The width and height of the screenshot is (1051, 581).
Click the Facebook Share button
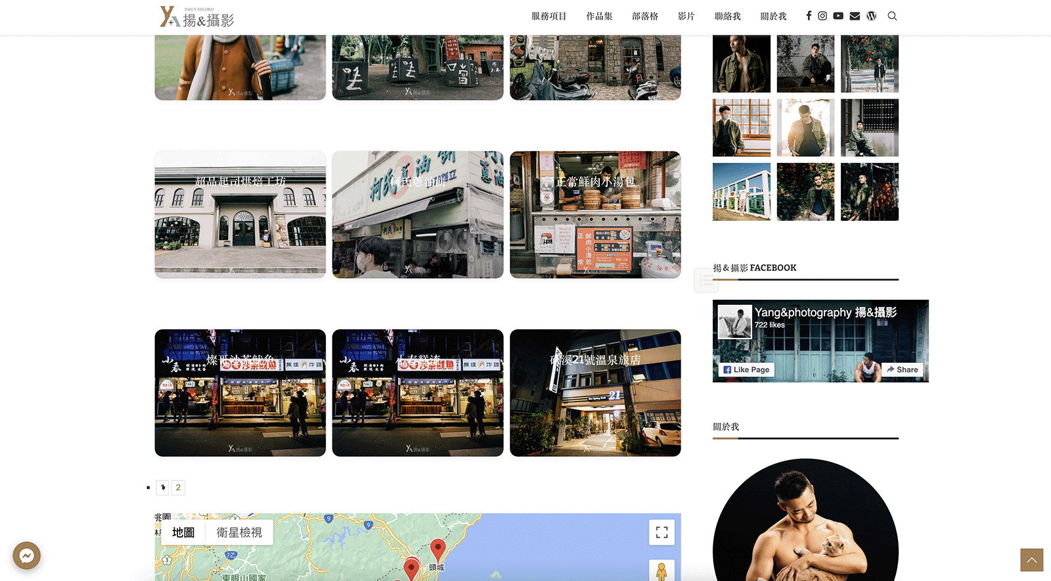tap(902, 370)
